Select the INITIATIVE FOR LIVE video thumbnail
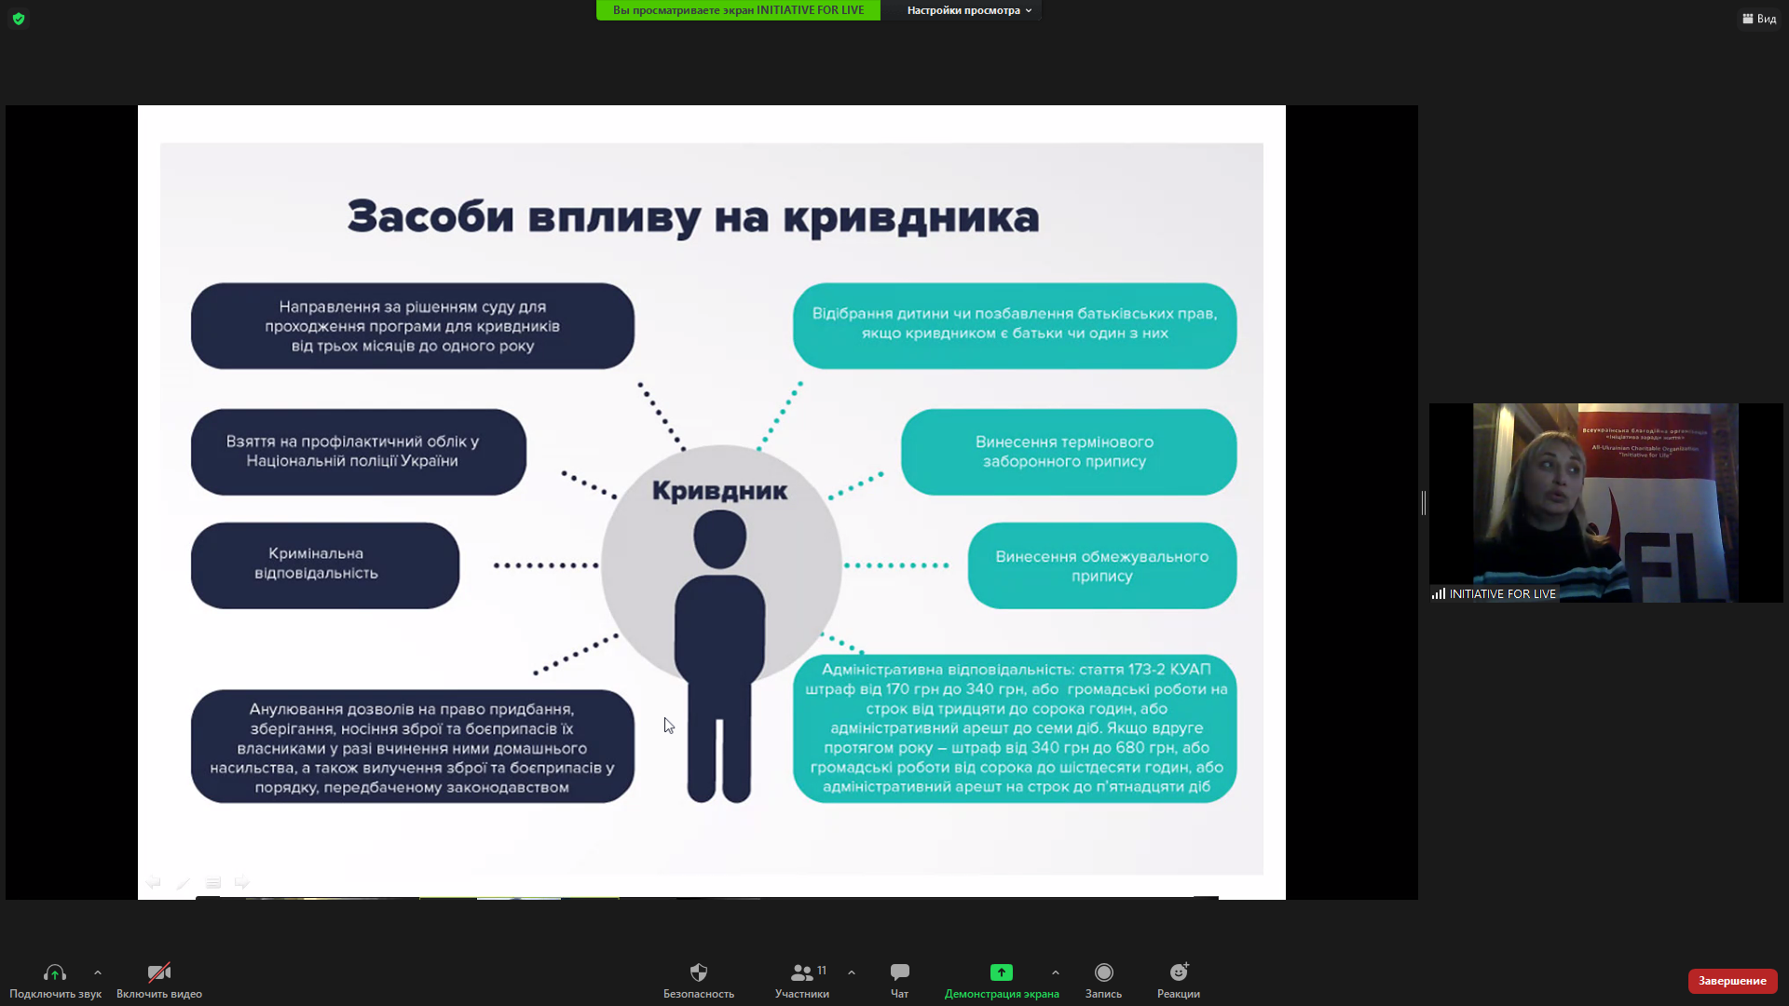Image resolution: width=1789 pixels, height=1006 pixels. tap(1605, 503)
